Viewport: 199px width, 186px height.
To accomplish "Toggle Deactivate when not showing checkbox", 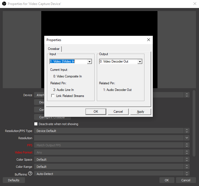I will coord(36,124).
